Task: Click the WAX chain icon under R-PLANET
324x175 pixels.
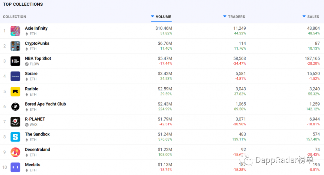Action: (27, 125)
